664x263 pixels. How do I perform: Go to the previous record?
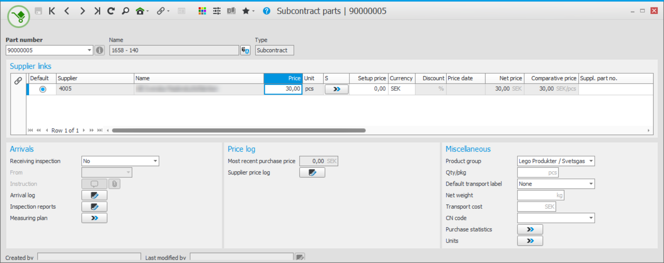pyautogui.click(x=67, y=11)
